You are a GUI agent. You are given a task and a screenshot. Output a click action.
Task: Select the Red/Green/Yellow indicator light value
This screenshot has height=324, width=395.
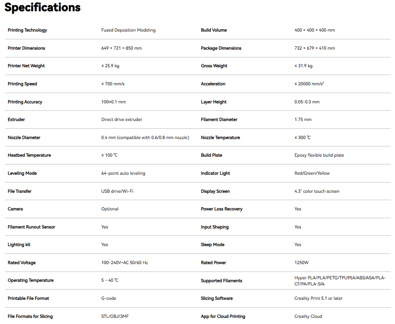point(312,173)
